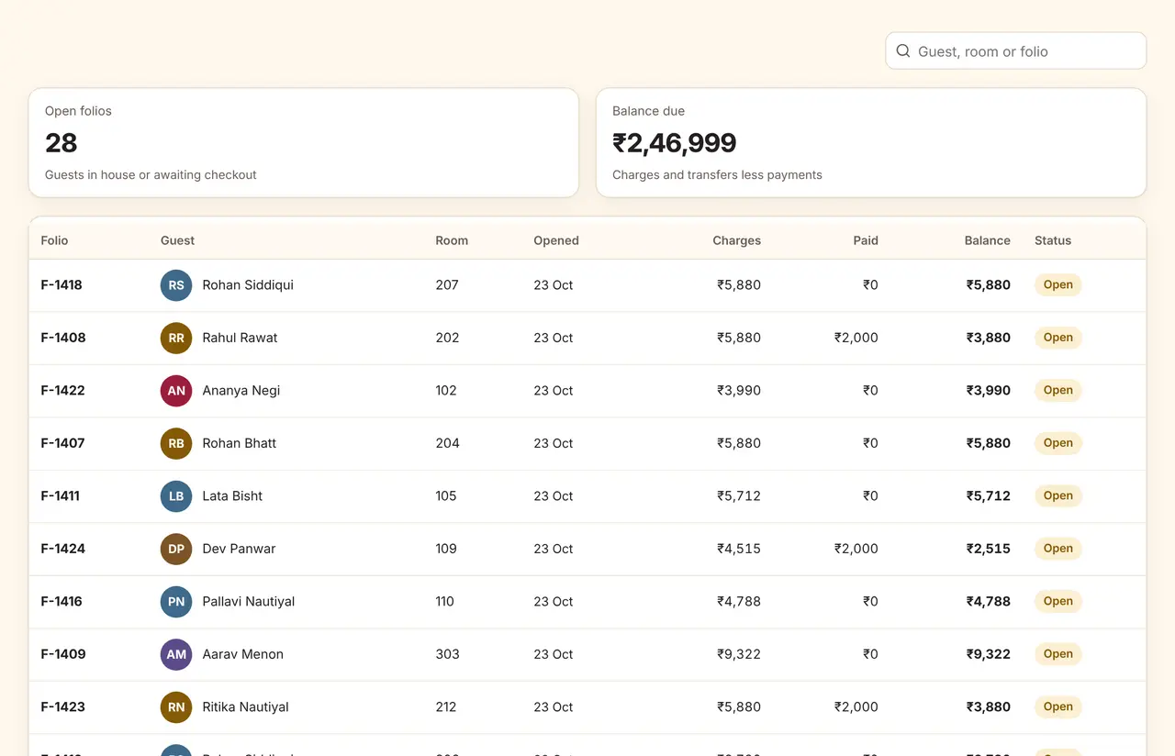Focus the Guest, room or folio search field
The height and width of the screenshot is (756, 1175).
coord(1015,51)
